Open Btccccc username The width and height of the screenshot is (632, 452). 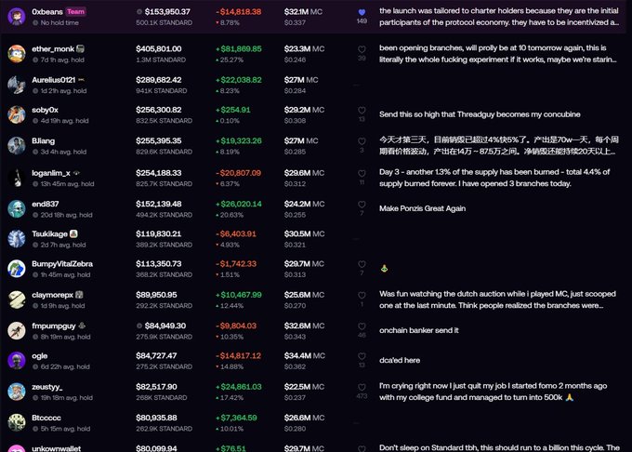pyautogui.click(x=46, y=418)
